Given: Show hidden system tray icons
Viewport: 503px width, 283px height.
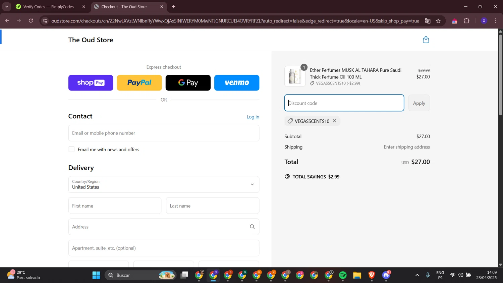Looking at the screenshot, I should [x=417, y=275].
